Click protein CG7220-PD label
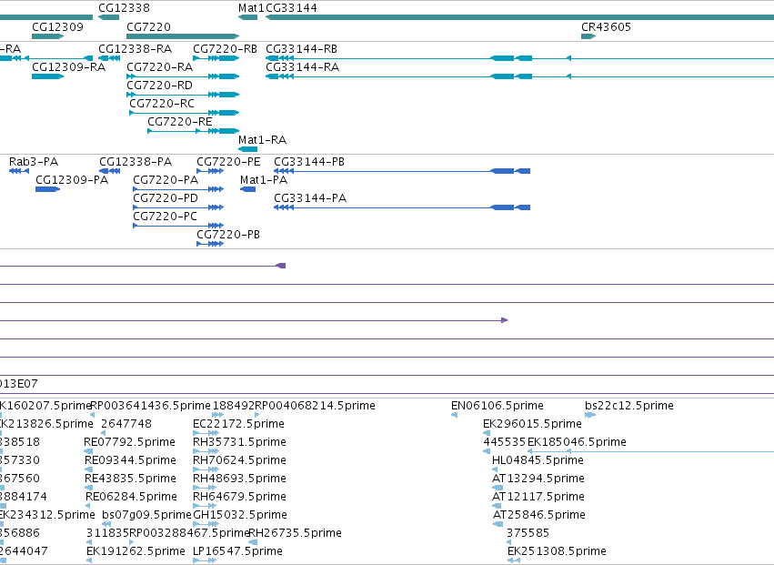 [x=166, y=198]
